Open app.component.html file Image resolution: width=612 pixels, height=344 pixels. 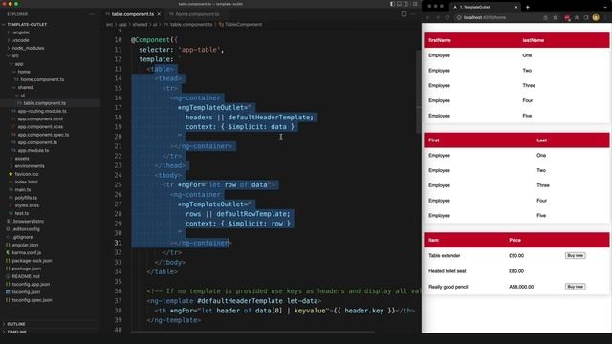tap(40, 118)
